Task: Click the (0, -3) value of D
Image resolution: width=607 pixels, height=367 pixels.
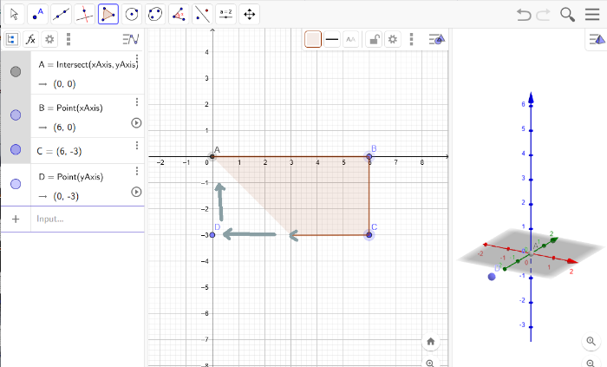Action: pos(66,196)
